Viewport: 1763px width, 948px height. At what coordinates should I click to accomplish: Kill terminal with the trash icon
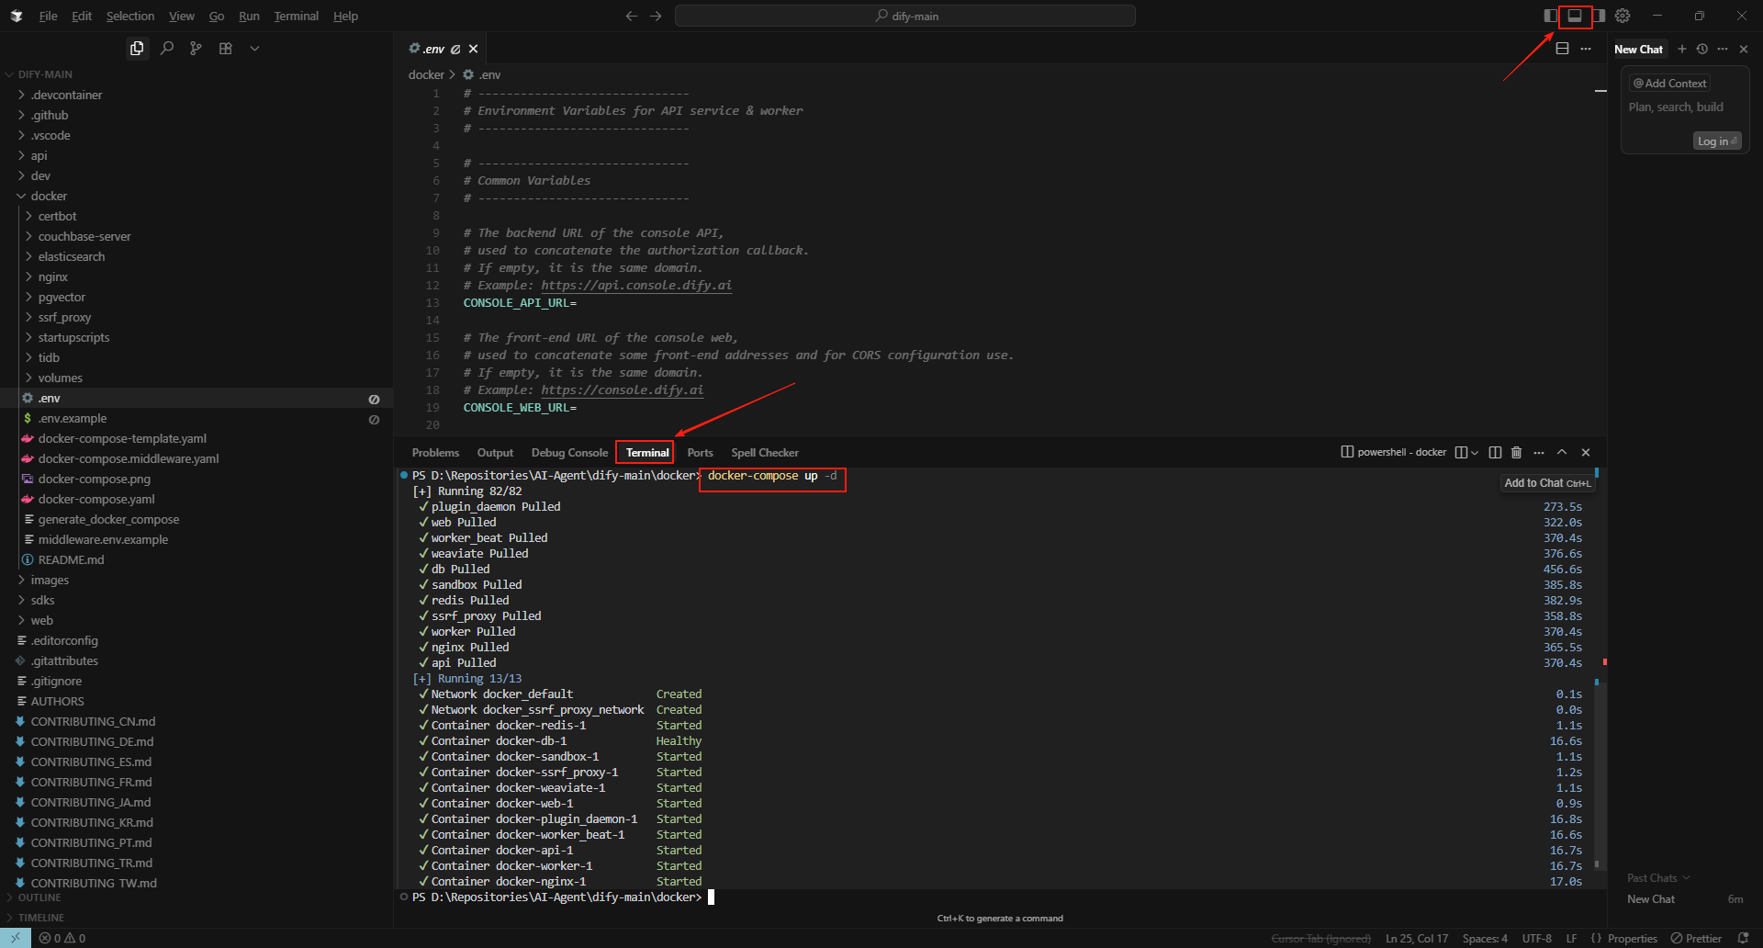[x=1517, y=452]
